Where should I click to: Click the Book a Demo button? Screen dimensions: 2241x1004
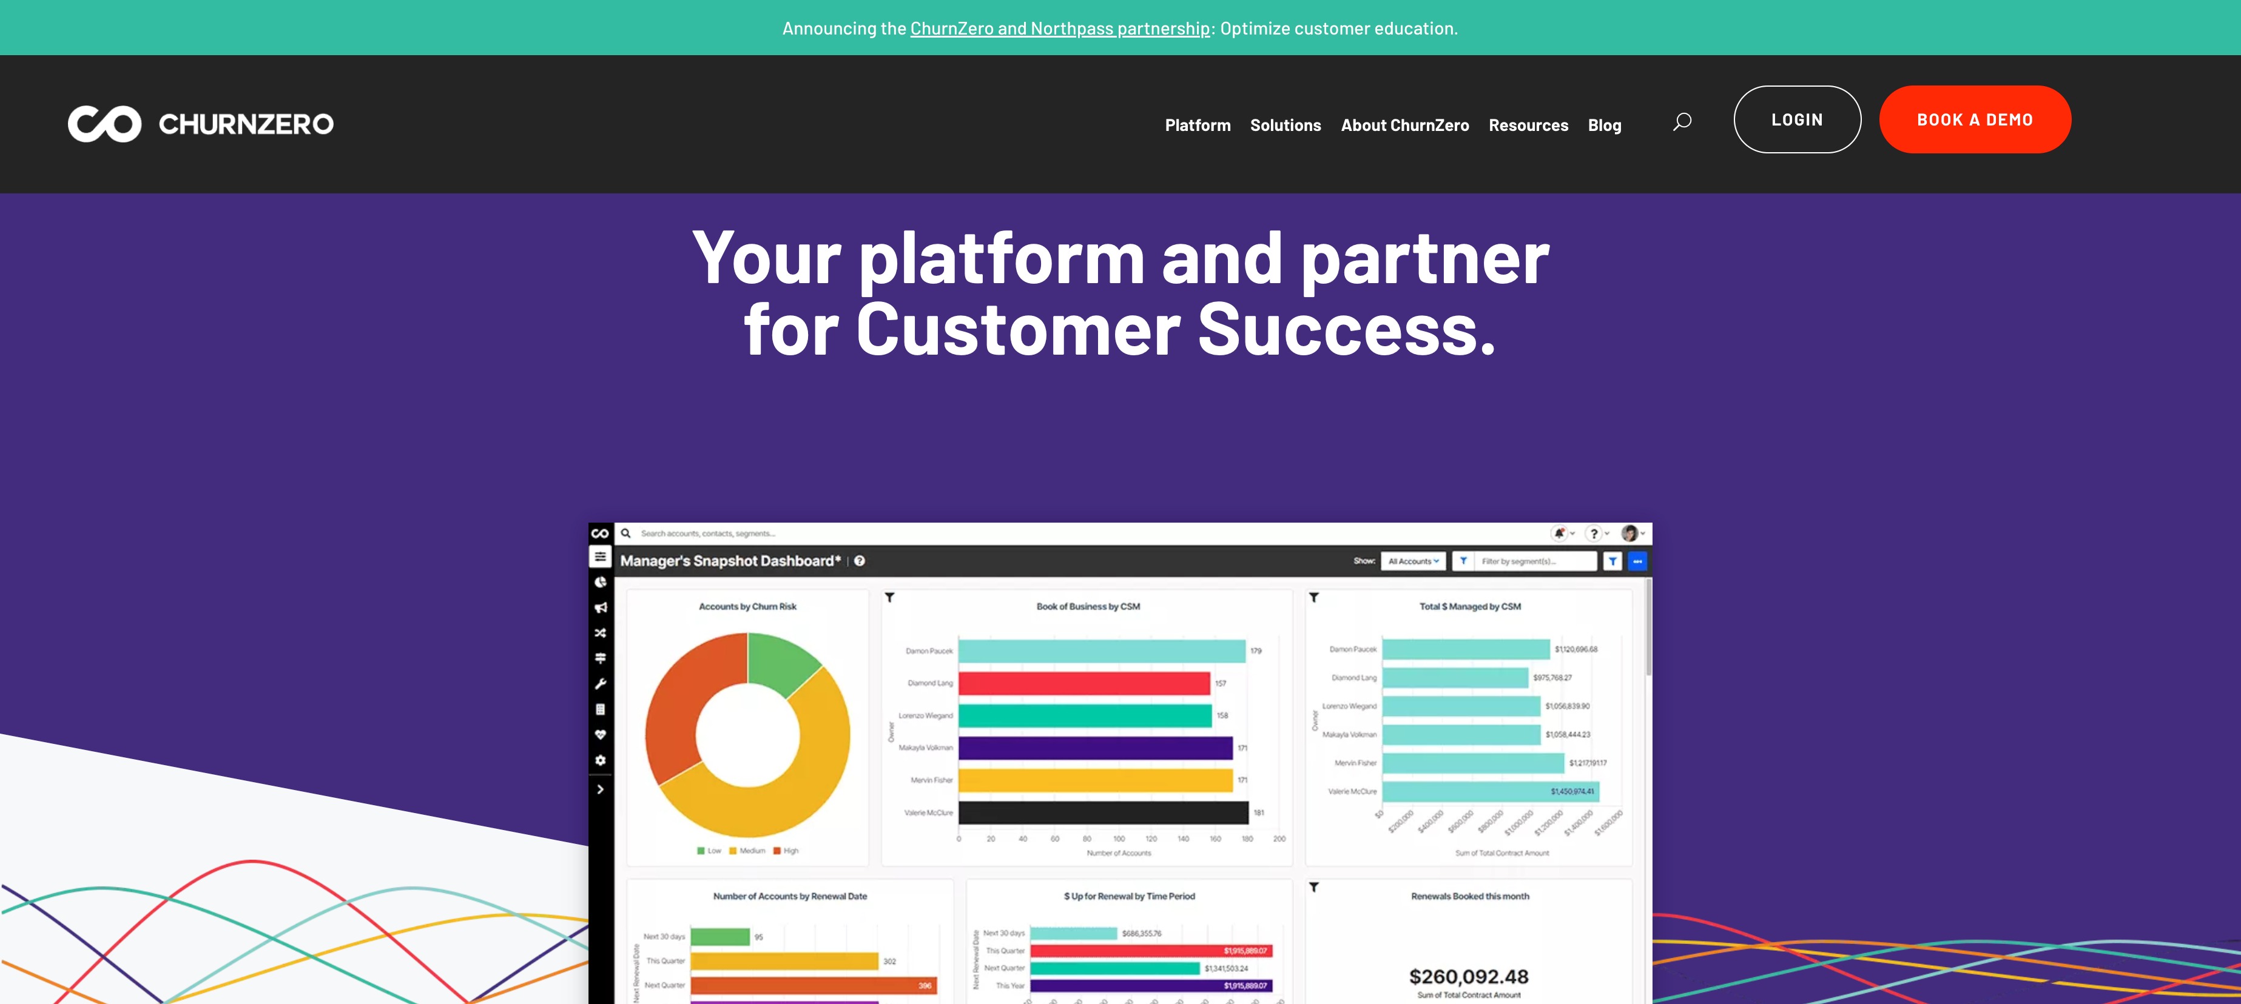coord(1974,120)
